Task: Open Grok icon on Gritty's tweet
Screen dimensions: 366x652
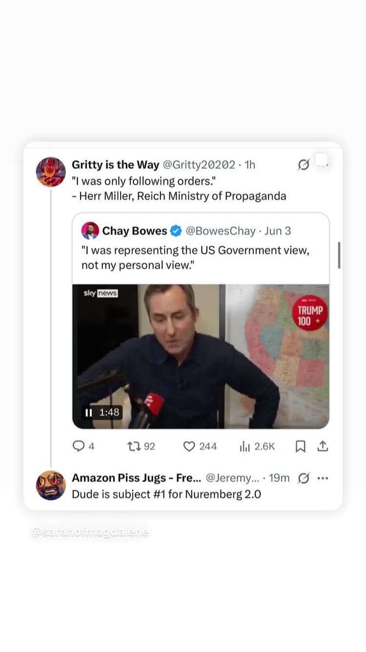Action: (x=304, y=165)
